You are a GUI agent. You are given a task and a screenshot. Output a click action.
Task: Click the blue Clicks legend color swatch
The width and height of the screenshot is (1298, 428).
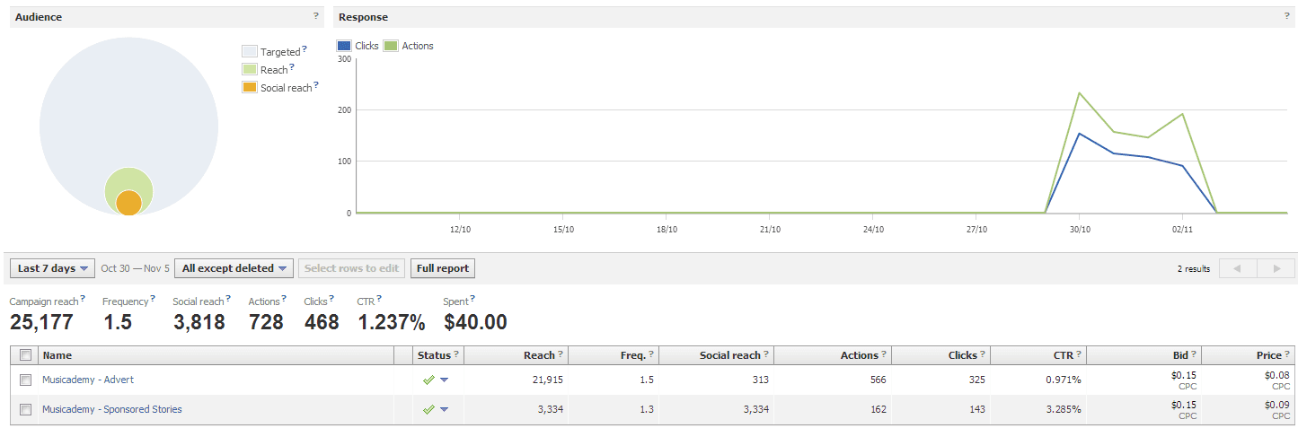click(344, 46)
